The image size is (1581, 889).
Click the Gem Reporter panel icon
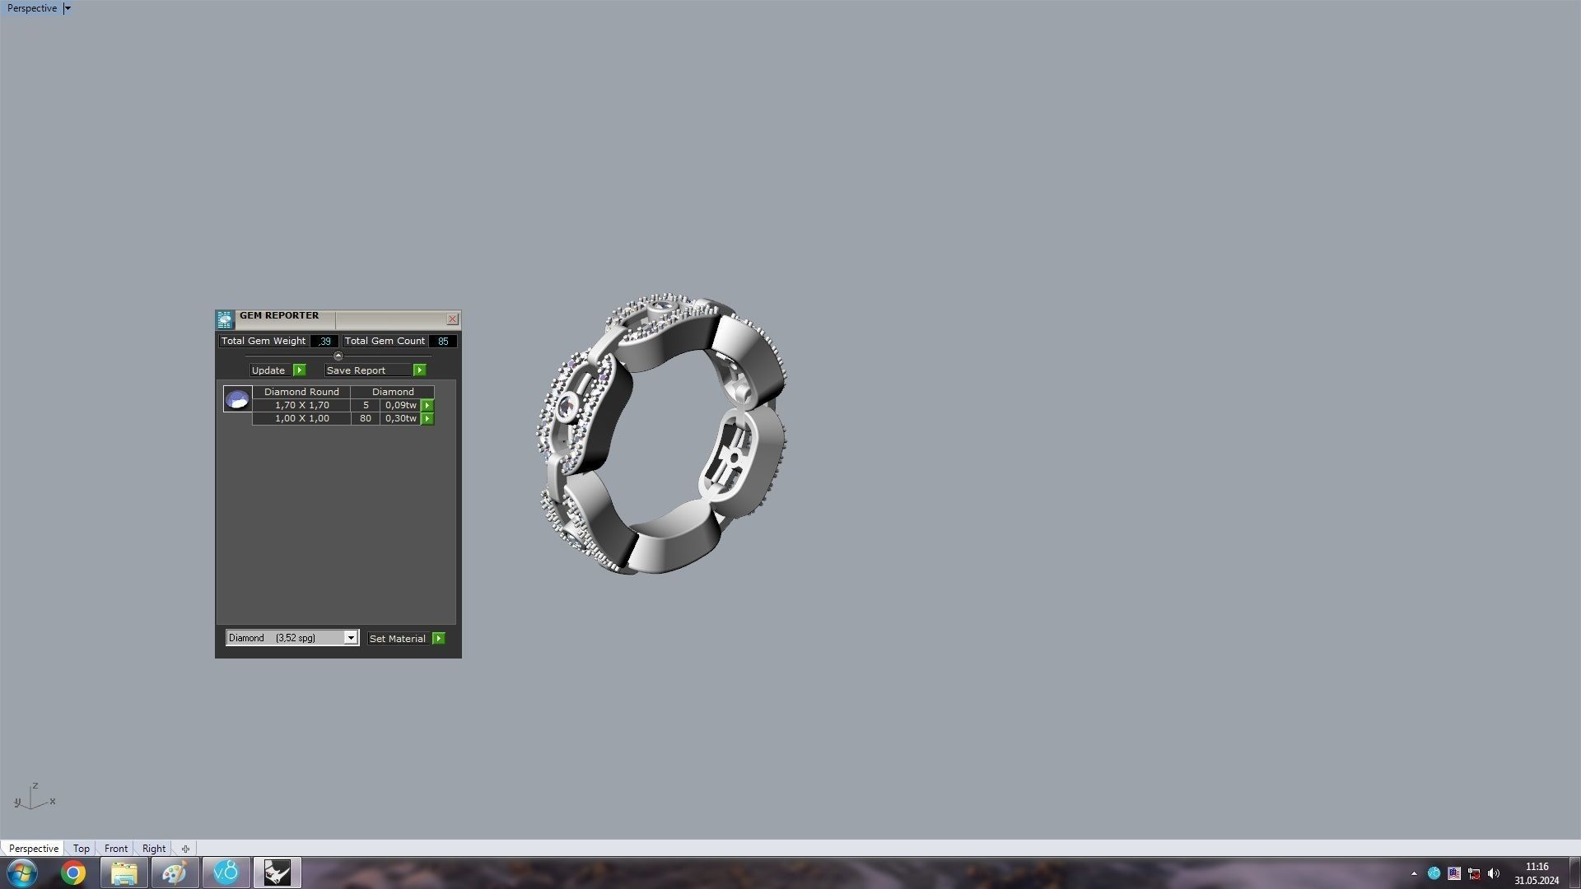(x=225, y=319)
